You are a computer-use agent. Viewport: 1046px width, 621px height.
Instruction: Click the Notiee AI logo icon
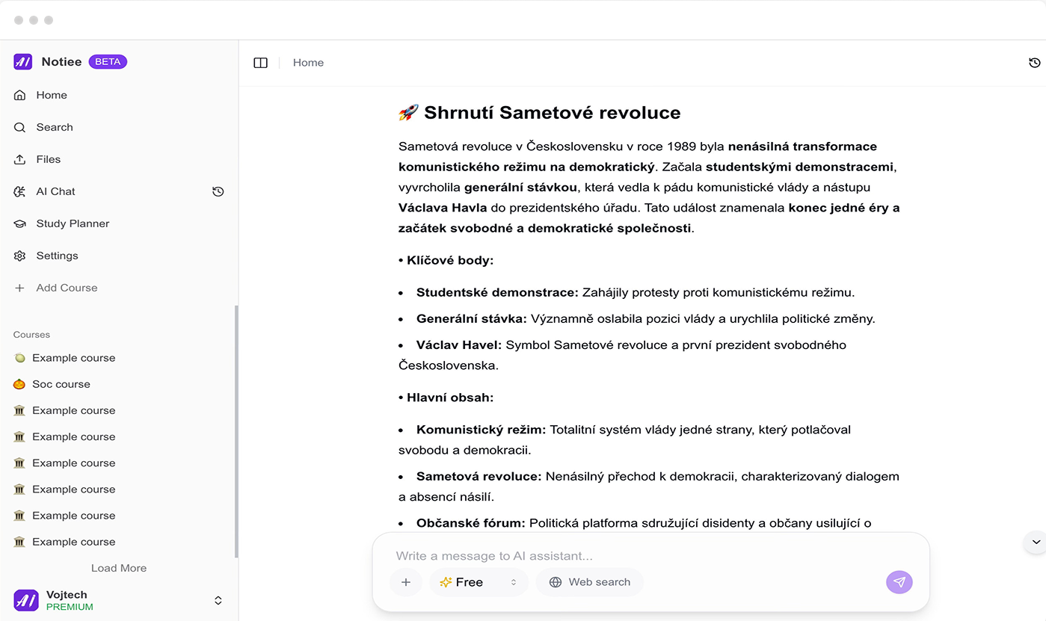click(x=22, y=62)
